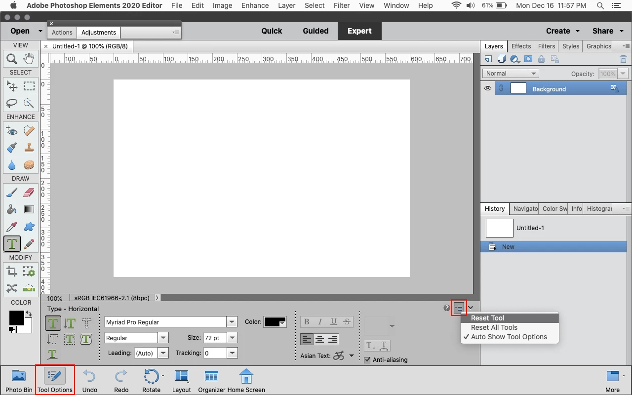Center align the text
Image resolution: width=632 pixels, height=395 pixels.
click(x=320, y=339)
